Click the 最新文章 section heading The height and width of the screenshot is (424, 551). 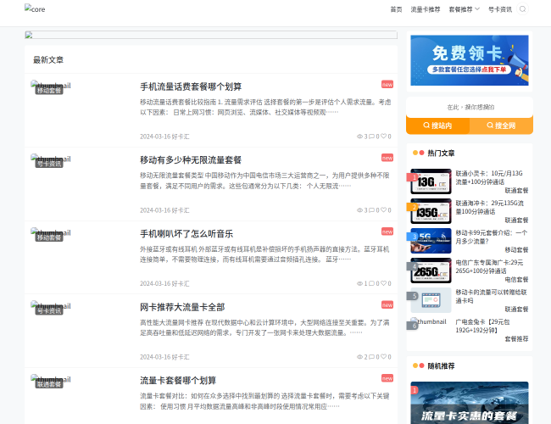pyautogui.click(x=48, y=59)
